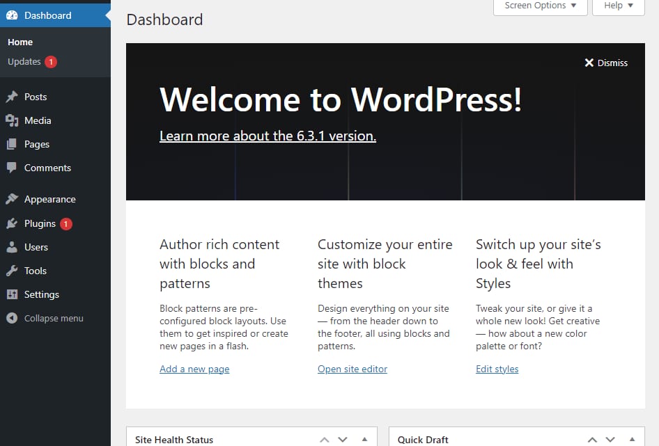
Task: Toggle Quick Draft panel collapse
Action: pos(632,440)
